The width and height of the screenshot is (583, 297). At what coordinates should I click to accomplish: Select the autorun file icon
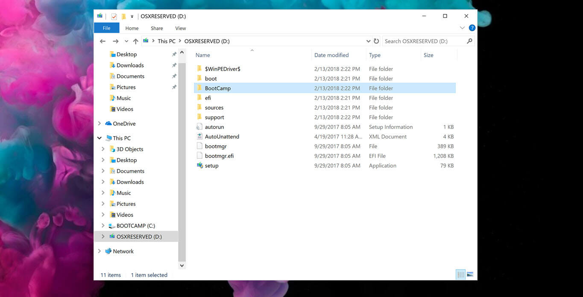coord(199,127)
